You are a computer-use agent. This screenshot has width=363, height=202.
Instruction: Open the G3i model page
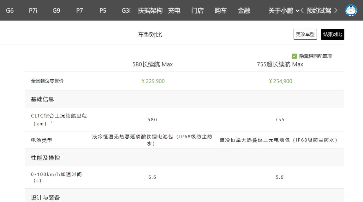click(x=126, y=11)
